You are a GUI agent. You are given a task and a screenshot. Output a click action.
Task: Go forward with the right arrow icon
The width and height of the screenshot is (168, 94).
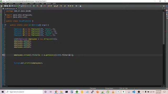76,6
